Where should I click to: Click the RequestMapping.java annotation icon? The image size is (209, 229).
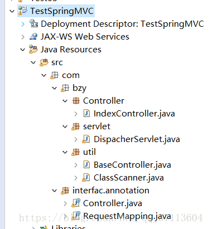[76, 216]
